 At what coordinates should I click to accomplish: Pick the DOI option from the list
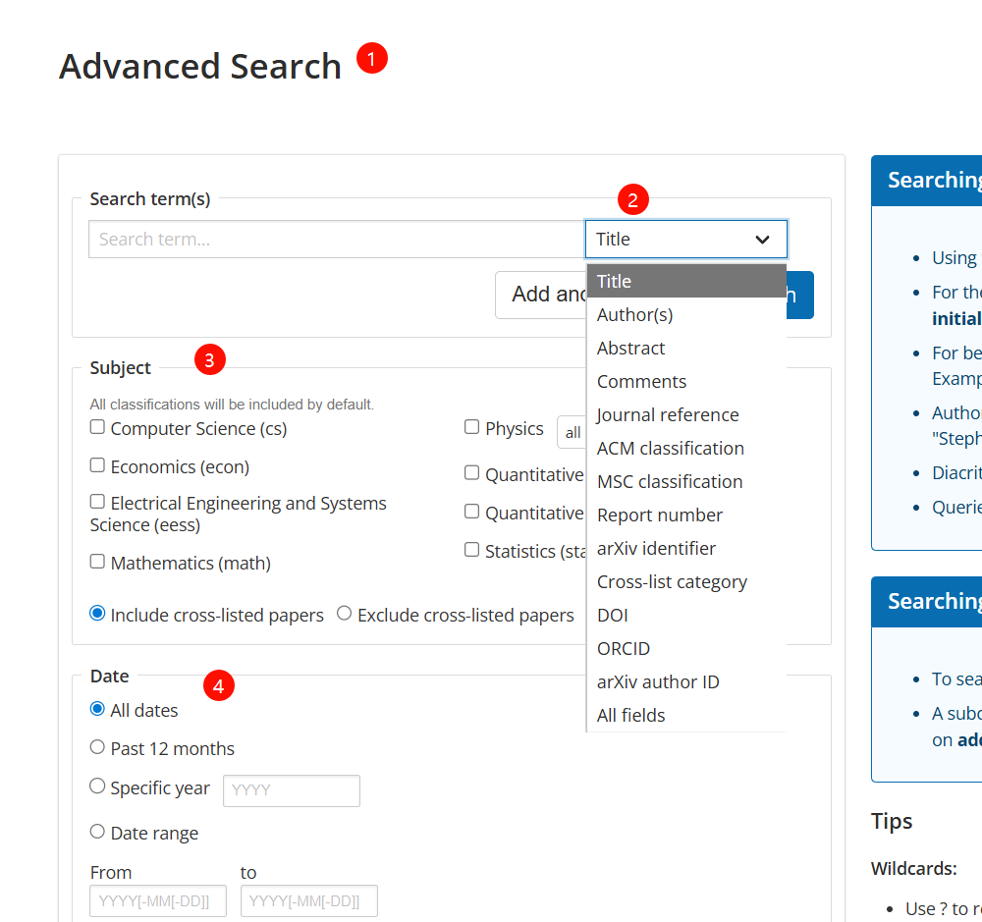[613, 616]
